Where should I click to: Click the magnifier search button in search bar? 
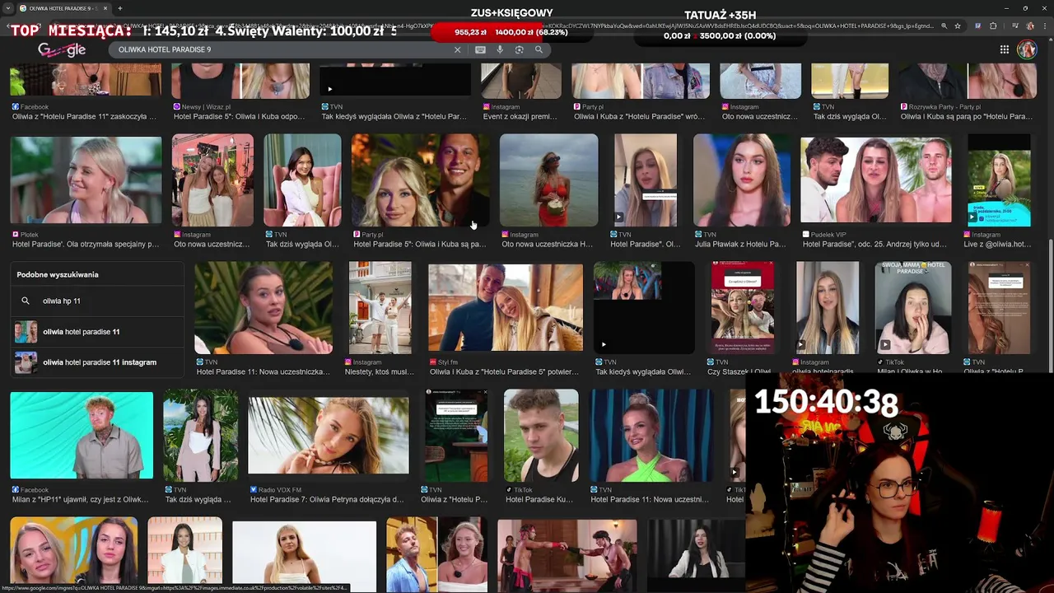[539, 49]
